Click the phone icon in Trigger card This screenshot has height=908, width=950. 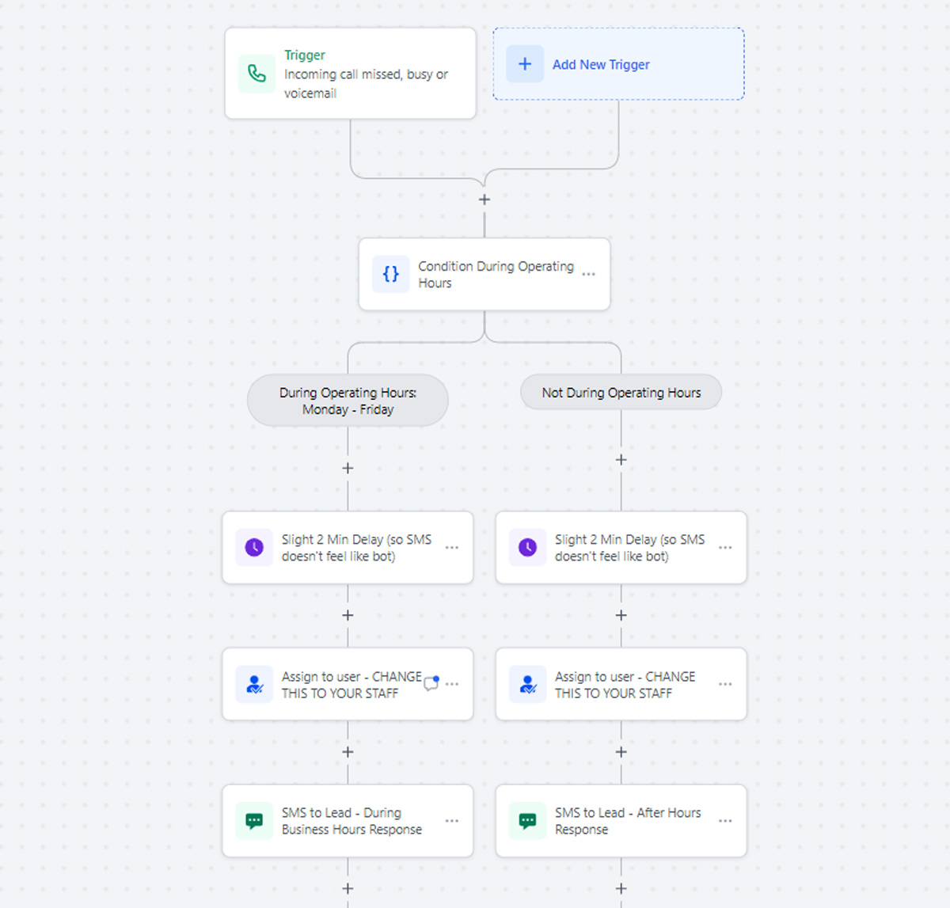pos(256,74)
